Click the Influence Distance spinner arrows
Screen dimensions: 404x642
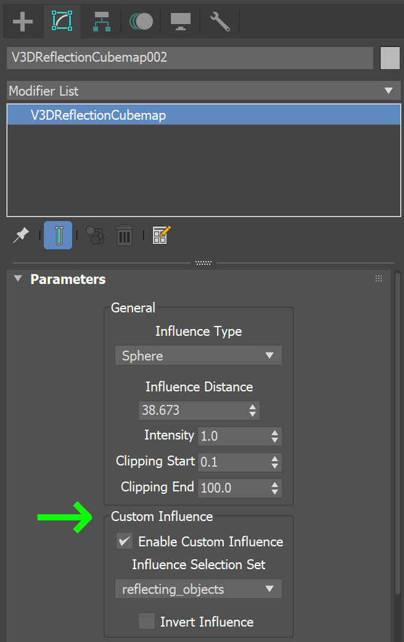253,411
